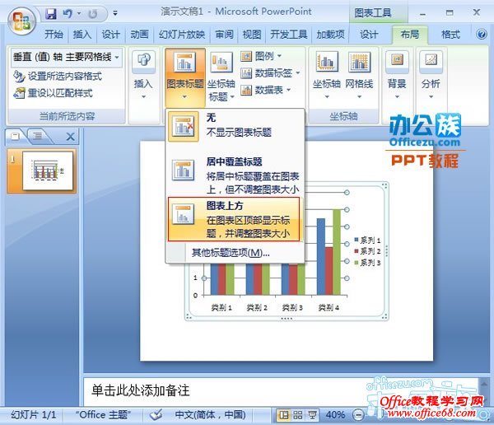Image resolution: width=494 pixels, height=425 pixels.
Task: Switch to chart tools 设计 Design tab
Action: coord(369,34)
